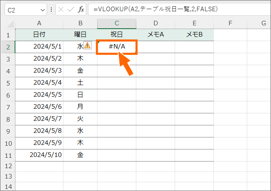Click the メモB header cell
Viewport: 271px width, 191px height.
pyautogui.click(x=194, y=35)
